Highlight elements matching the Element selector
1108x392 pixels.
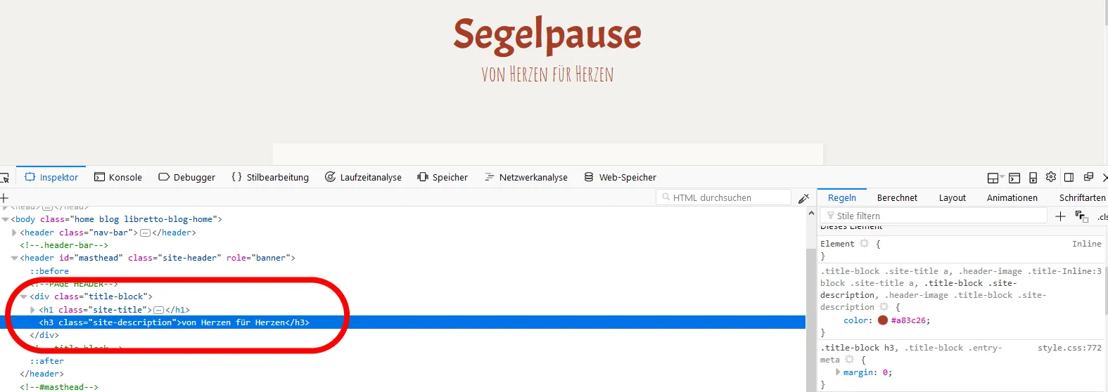point(864,244)
